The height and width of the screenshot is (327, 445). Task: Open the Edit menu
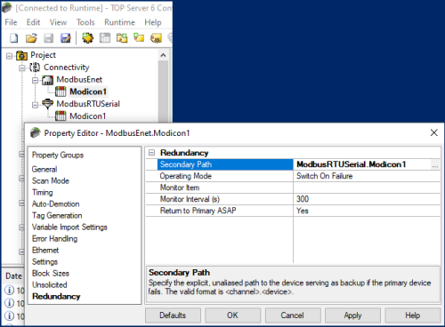point(33,22)
